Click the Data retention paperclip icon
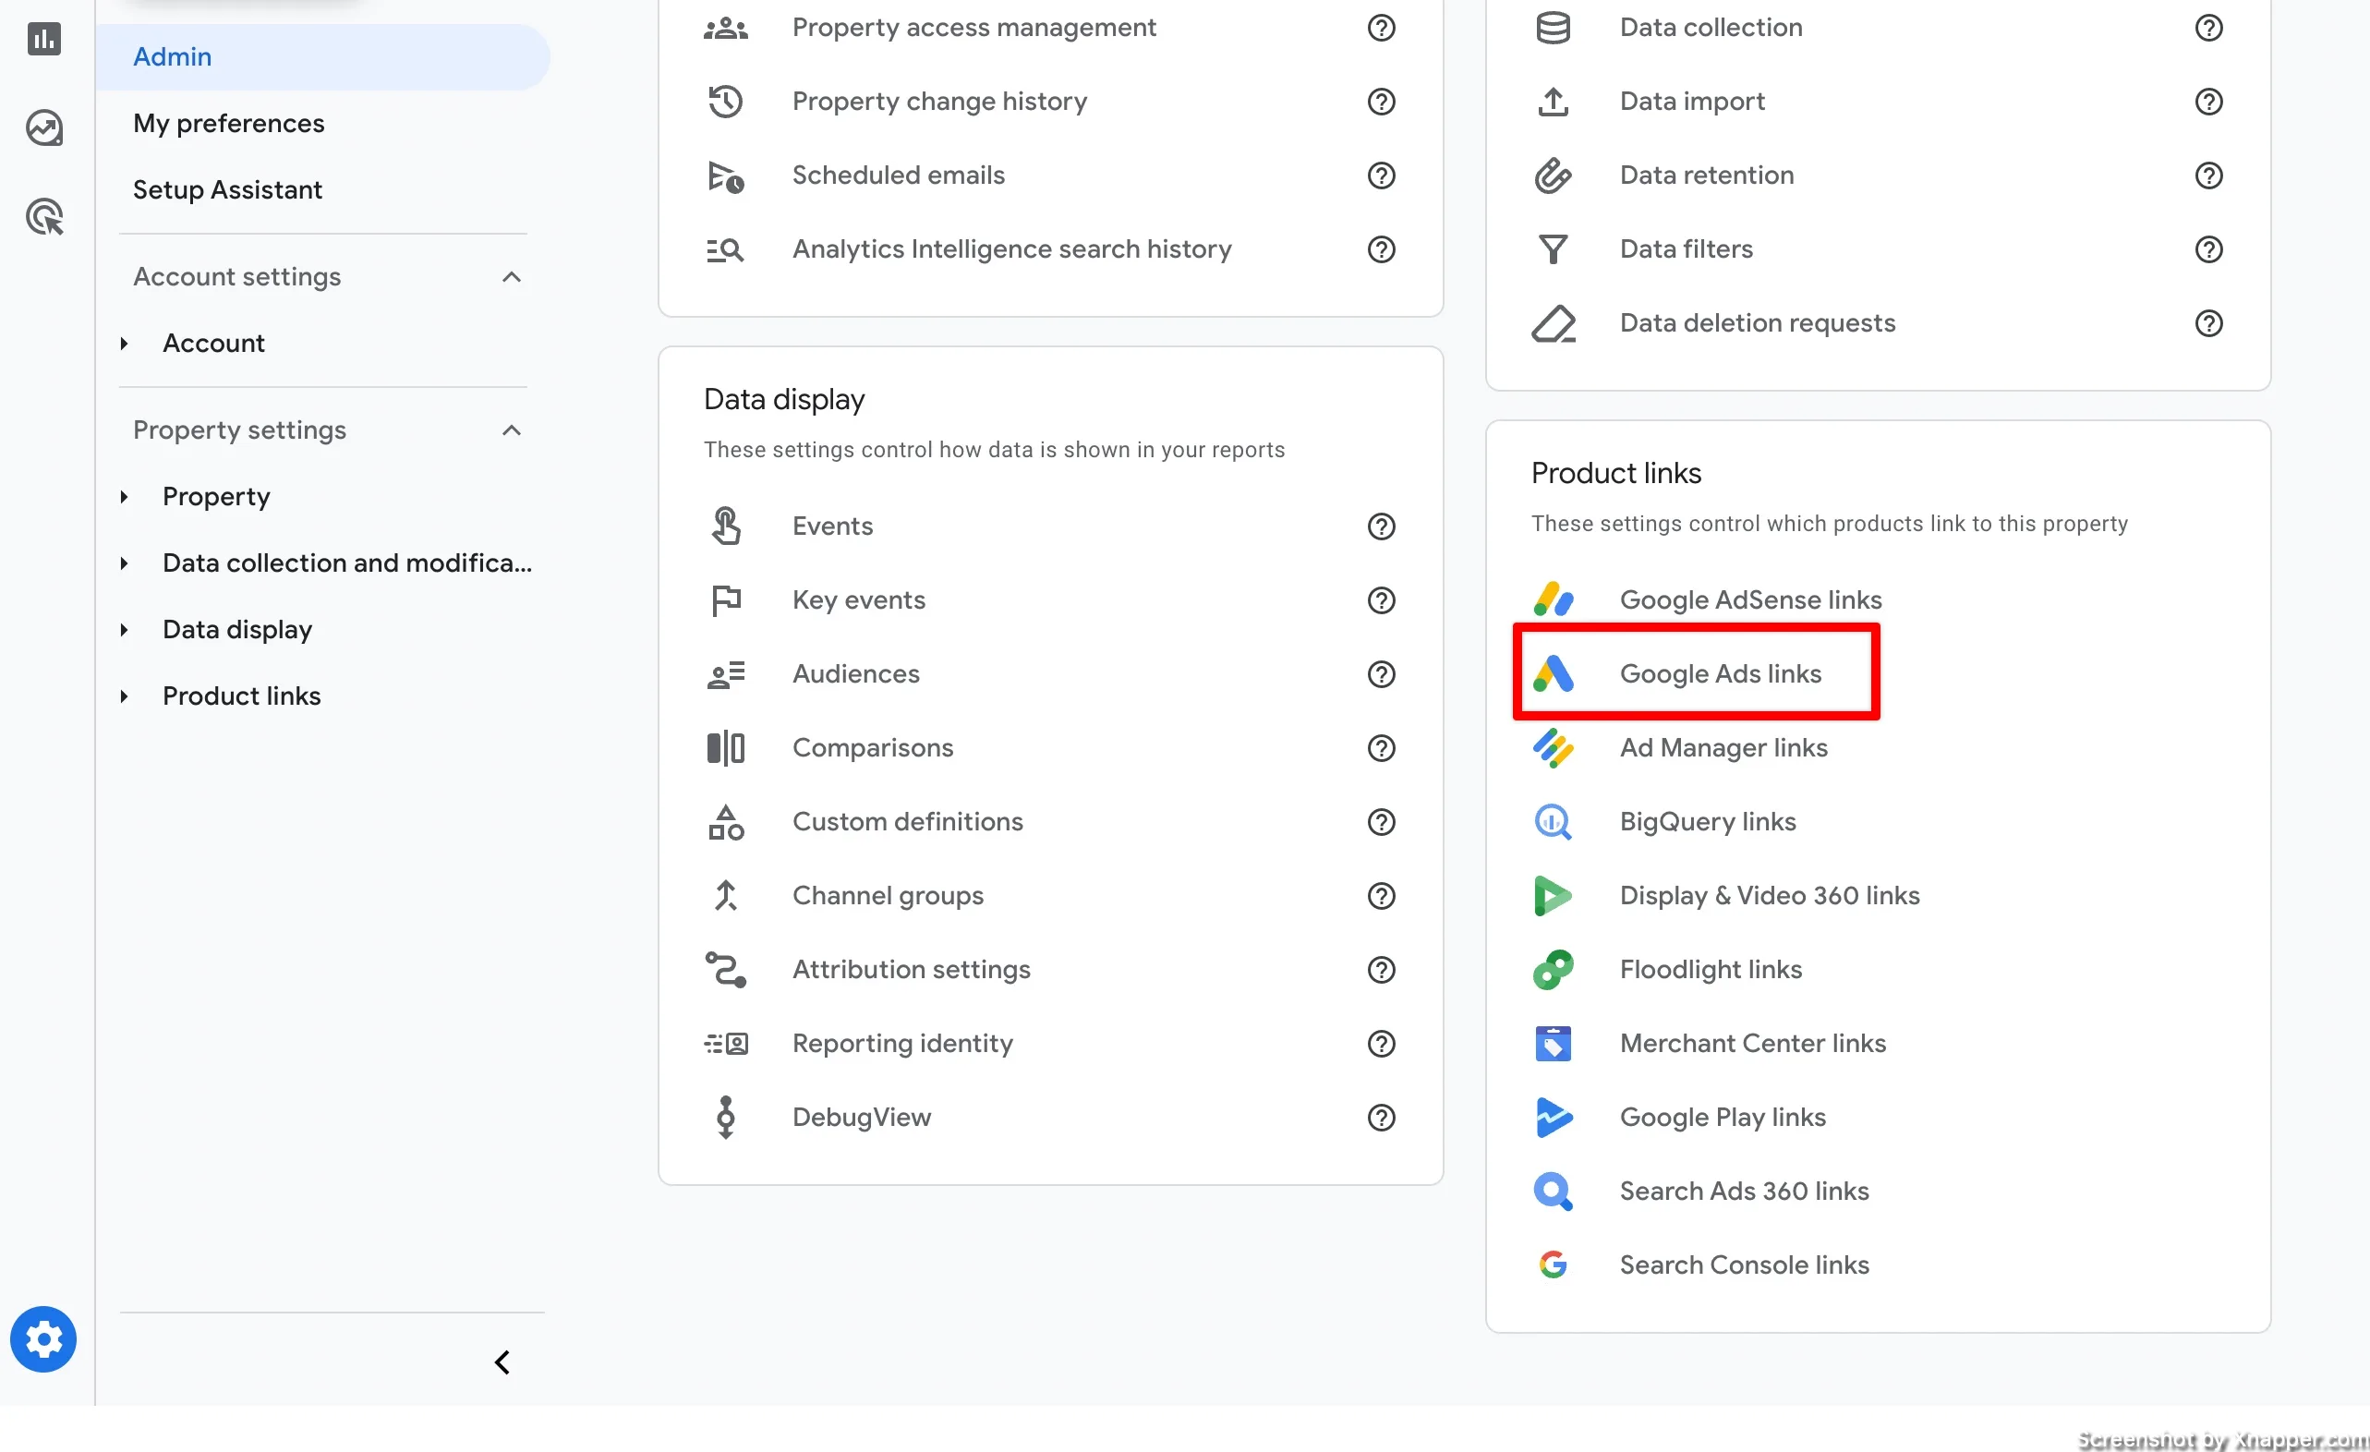 coord(1553,176)
